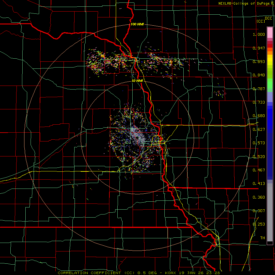
Task: Select the 0.840 color scale value
Action: coord(259,75)
